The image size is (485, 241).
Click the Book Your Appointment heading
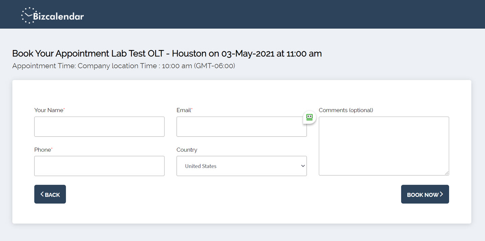click(x=167, y=53)
